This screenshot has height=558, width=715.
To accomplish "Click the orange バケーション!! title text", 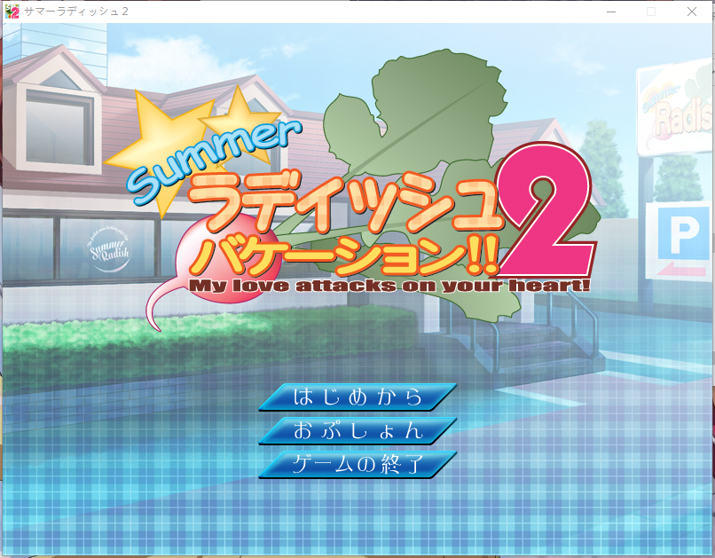I will [x=346, y=253].
